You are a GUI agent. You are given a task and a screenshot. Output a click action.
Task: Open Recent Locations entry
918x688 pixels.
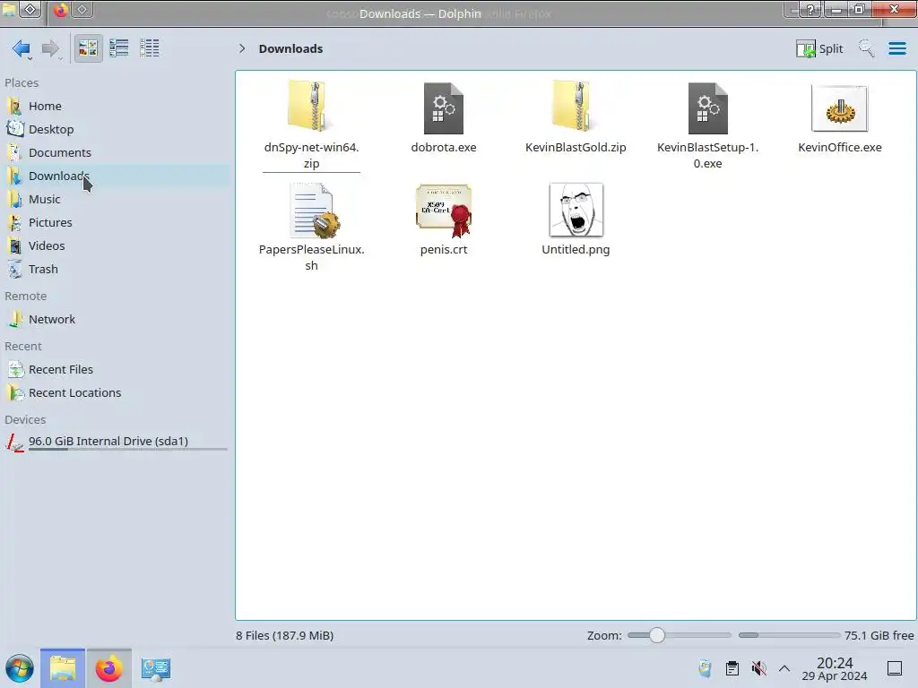116,393
